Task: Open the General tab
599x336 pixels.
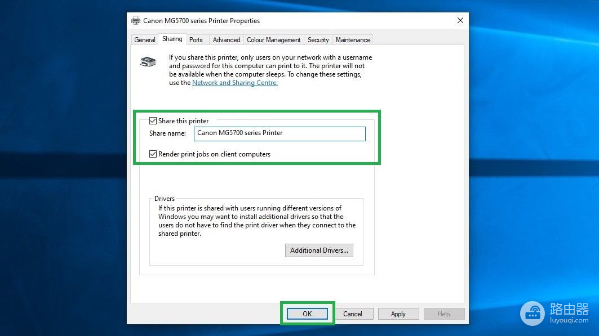Action: click(x=144, y=39)
